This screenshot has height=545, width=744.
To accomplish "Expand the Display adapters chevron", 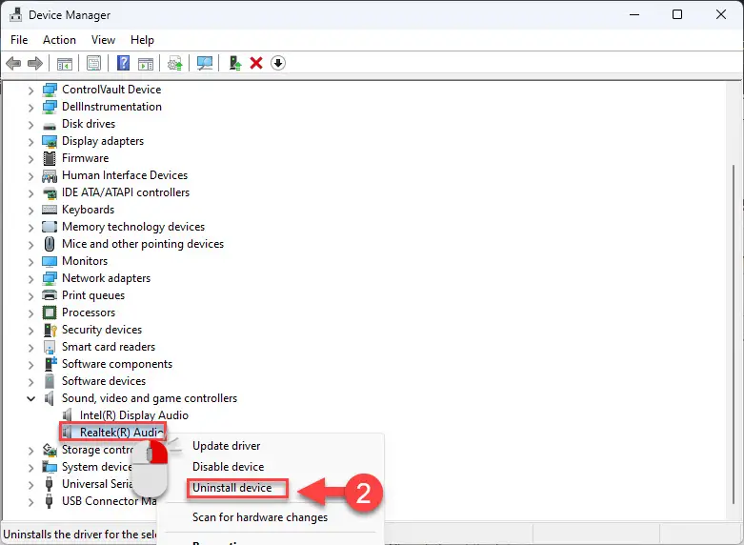I will point(30,142).
